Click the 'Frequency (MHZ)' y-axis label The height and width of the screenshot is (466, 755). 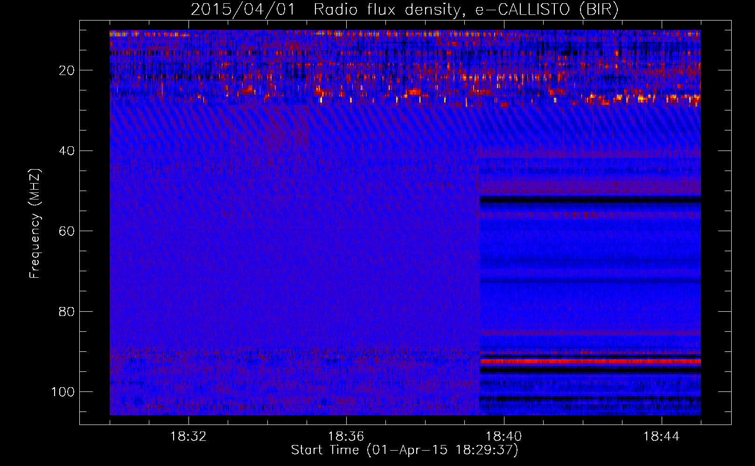click(35, 224)
